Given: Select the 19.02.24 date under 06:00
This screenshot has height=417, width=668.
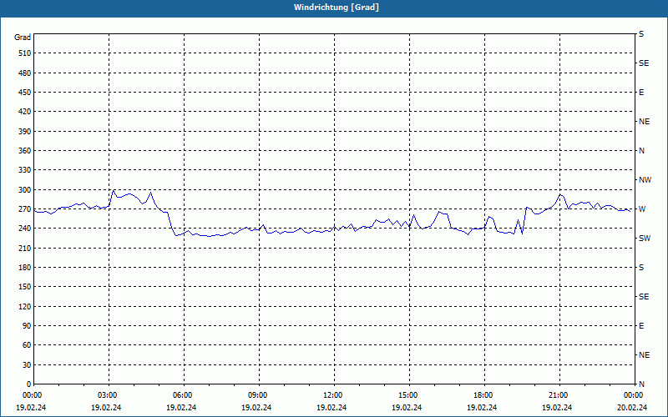Looking at the screenshot, I should coord(181,407).
